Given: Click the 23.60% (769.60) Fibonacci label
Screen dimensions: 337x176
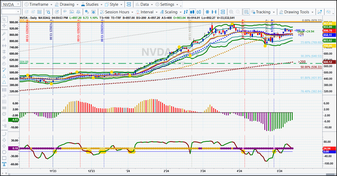Looking at the screenshot, I should click(311, 42).
